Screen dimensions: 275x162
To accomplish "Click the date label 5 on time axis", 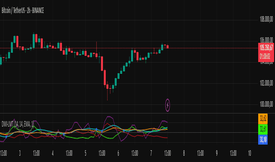I will (x=85, y=153).
